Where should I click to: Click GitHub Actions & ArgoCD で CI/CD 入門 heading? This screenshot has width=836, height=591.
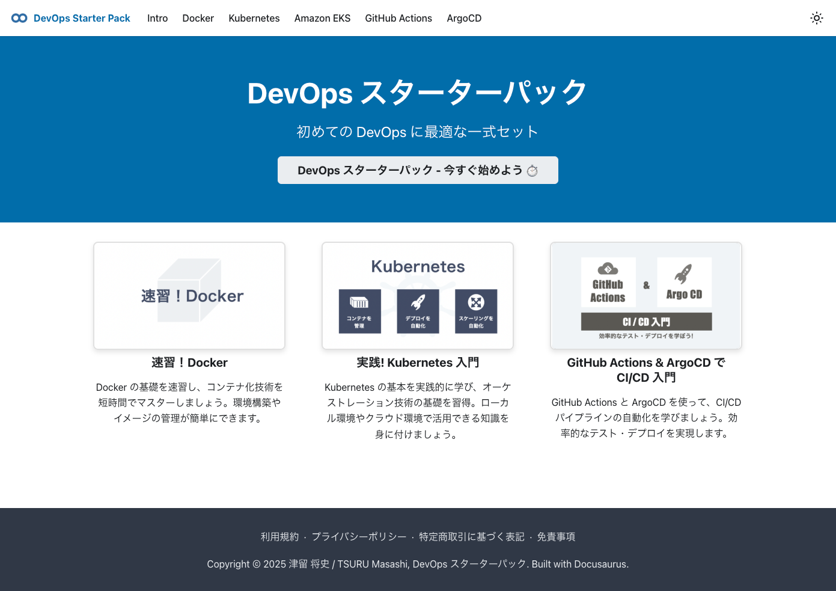pyautogui.click(x=646, y=370)
